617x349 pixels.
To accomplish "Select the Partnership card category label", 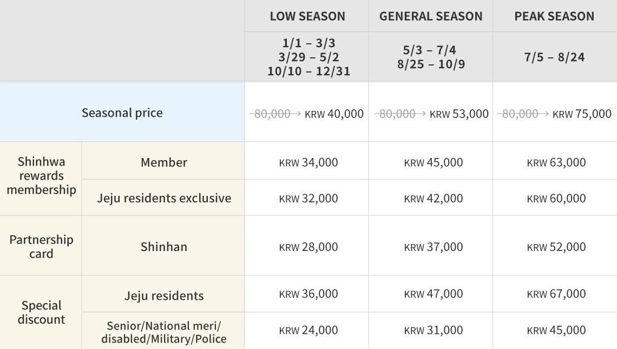I will 41,247.
